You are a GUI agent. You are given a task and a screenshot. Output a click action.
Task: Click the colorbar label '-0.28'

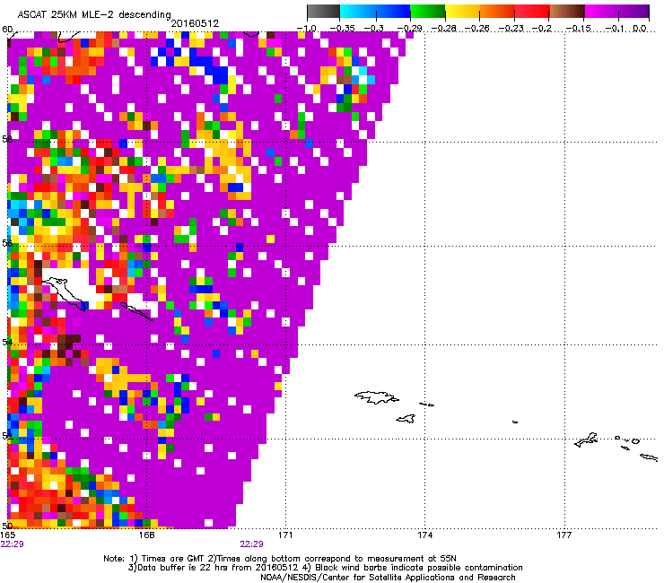[x=444, y=29]
